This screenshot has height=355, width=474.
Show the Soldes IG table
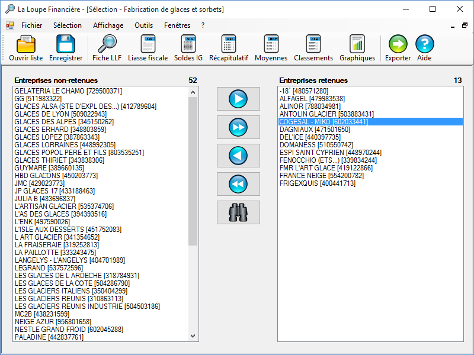pyautogui.click(x=188, y=49)
